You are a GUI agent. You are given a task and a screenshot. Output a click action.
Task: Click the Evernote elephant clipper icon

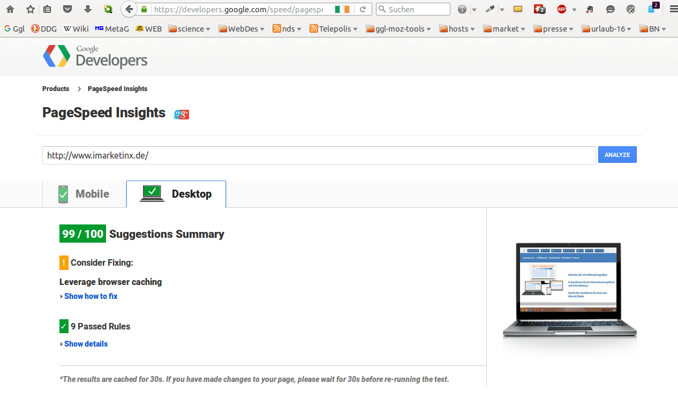point(590,9)
